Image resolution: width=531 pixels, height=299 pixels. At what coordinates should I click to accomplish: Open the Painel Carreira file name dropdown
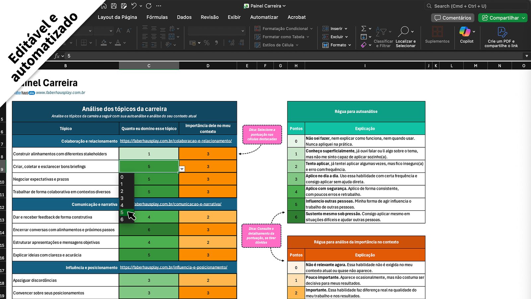tap(284, 6)
